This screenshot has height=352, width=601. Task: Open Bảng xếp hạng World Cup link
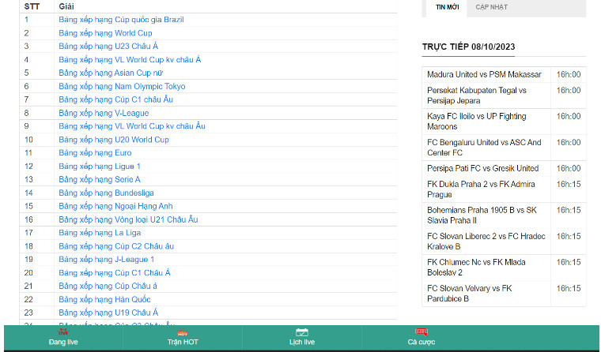click(105, 33)
